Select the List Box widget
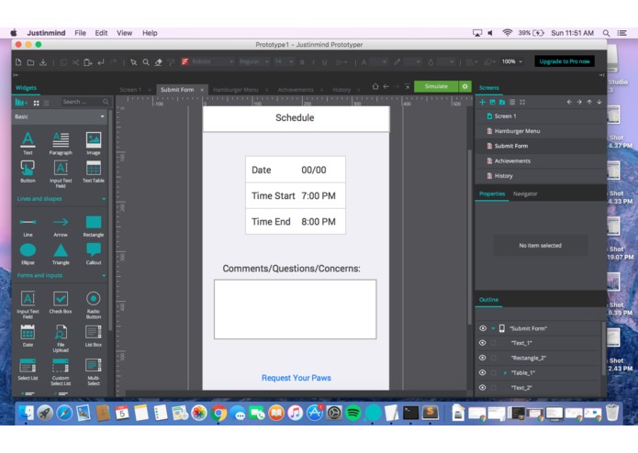638x453 pixels. pos(94,336)
